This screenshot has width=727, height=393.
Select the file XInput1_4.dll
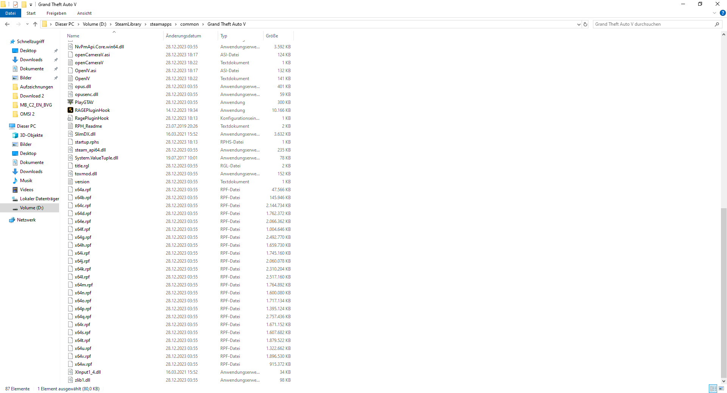(x=88, y=372)
